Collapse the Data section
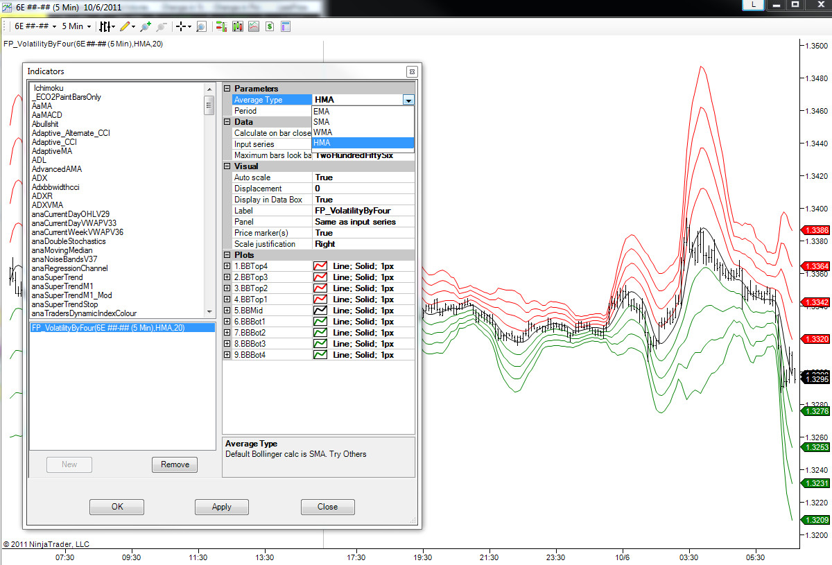Screen dimensions: 832x565 tap(227, 122)
